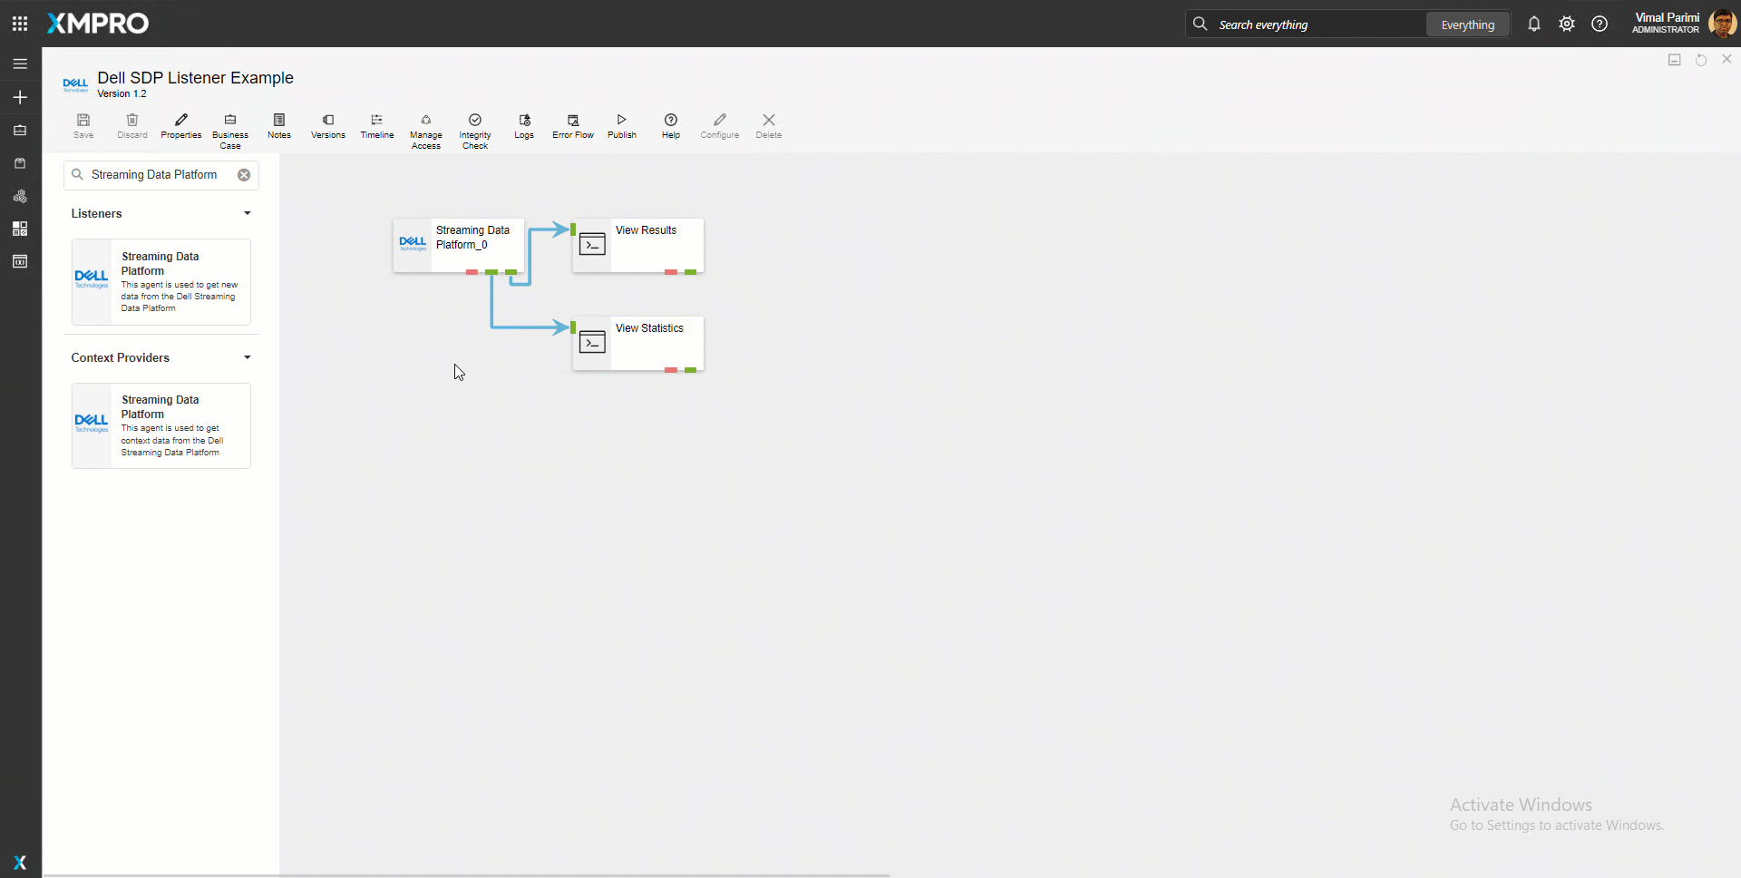
Task: Open the Timeline view
Action: [376, 125]
